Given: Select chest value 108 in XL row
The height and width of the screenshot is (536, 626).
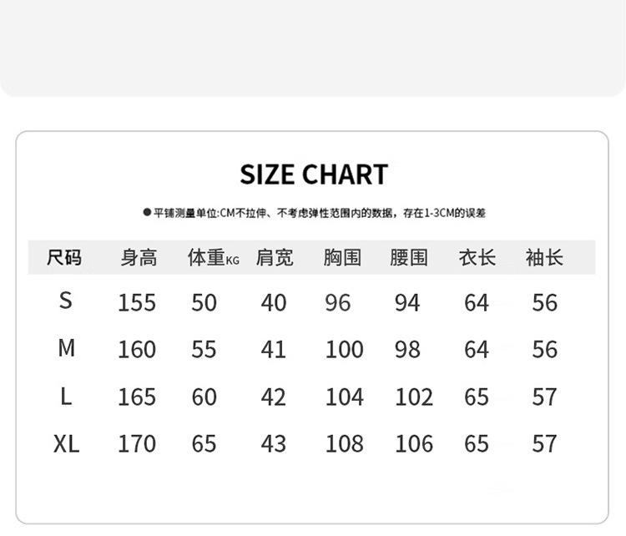Looking at the screenshot, I should click(344, 444).
